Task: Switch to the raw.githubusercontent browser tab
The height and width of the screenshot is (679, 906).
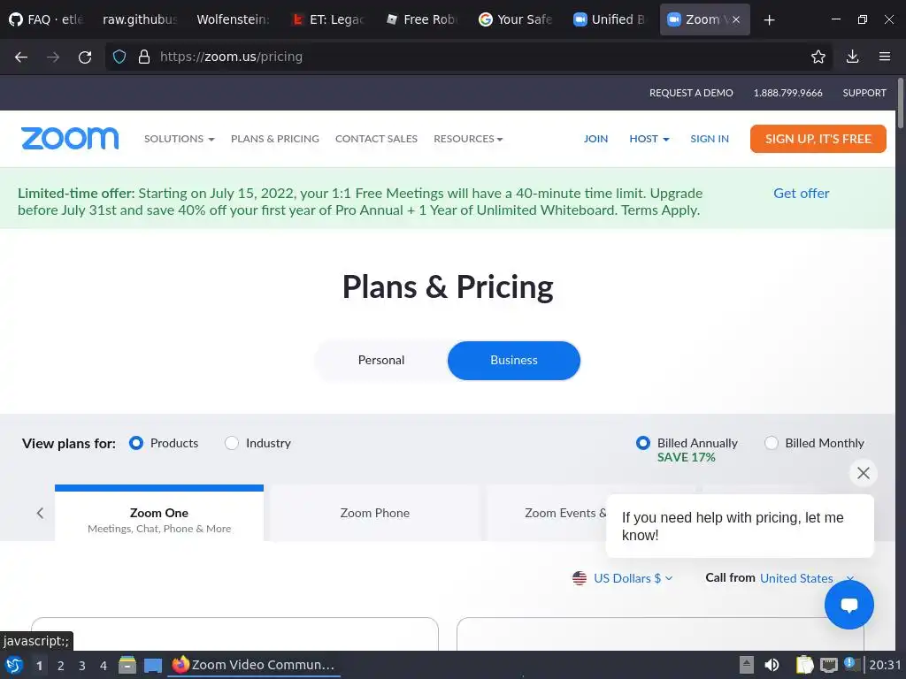Action: point(140,19)
